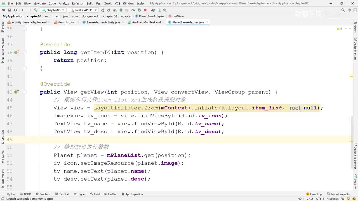358x201 pixels.
Task: Open indent settings showing 4 spaces
Action: [333, 199]
